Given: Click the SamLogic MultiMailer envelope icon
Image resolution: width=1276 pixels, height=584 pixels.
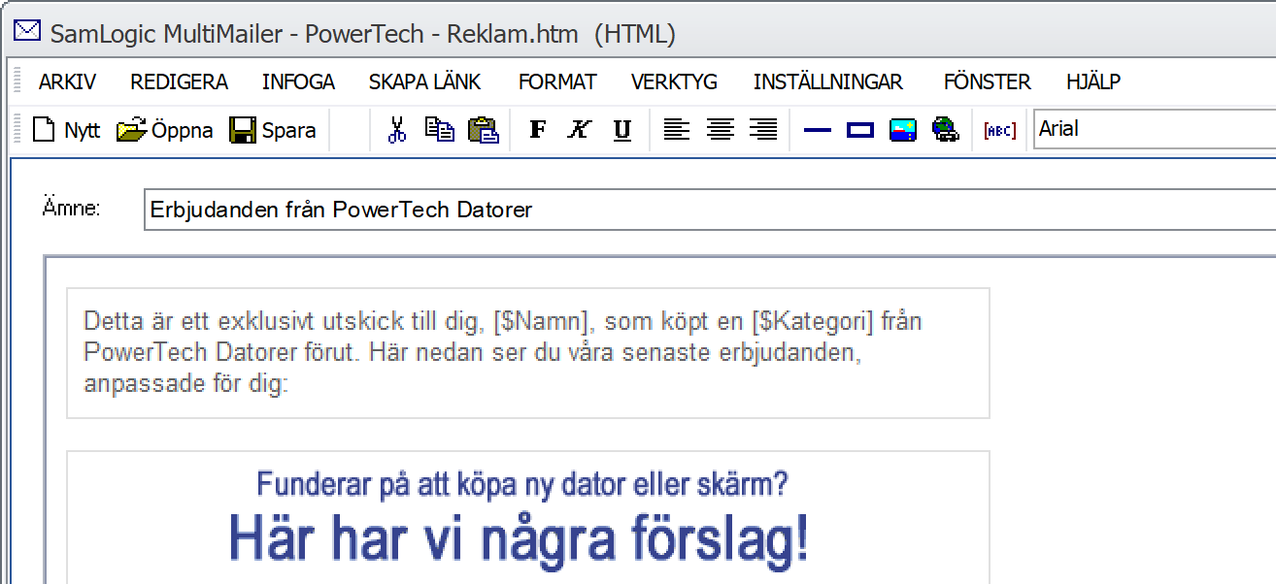Looking at the screenshot, I should tap(26, 32).
